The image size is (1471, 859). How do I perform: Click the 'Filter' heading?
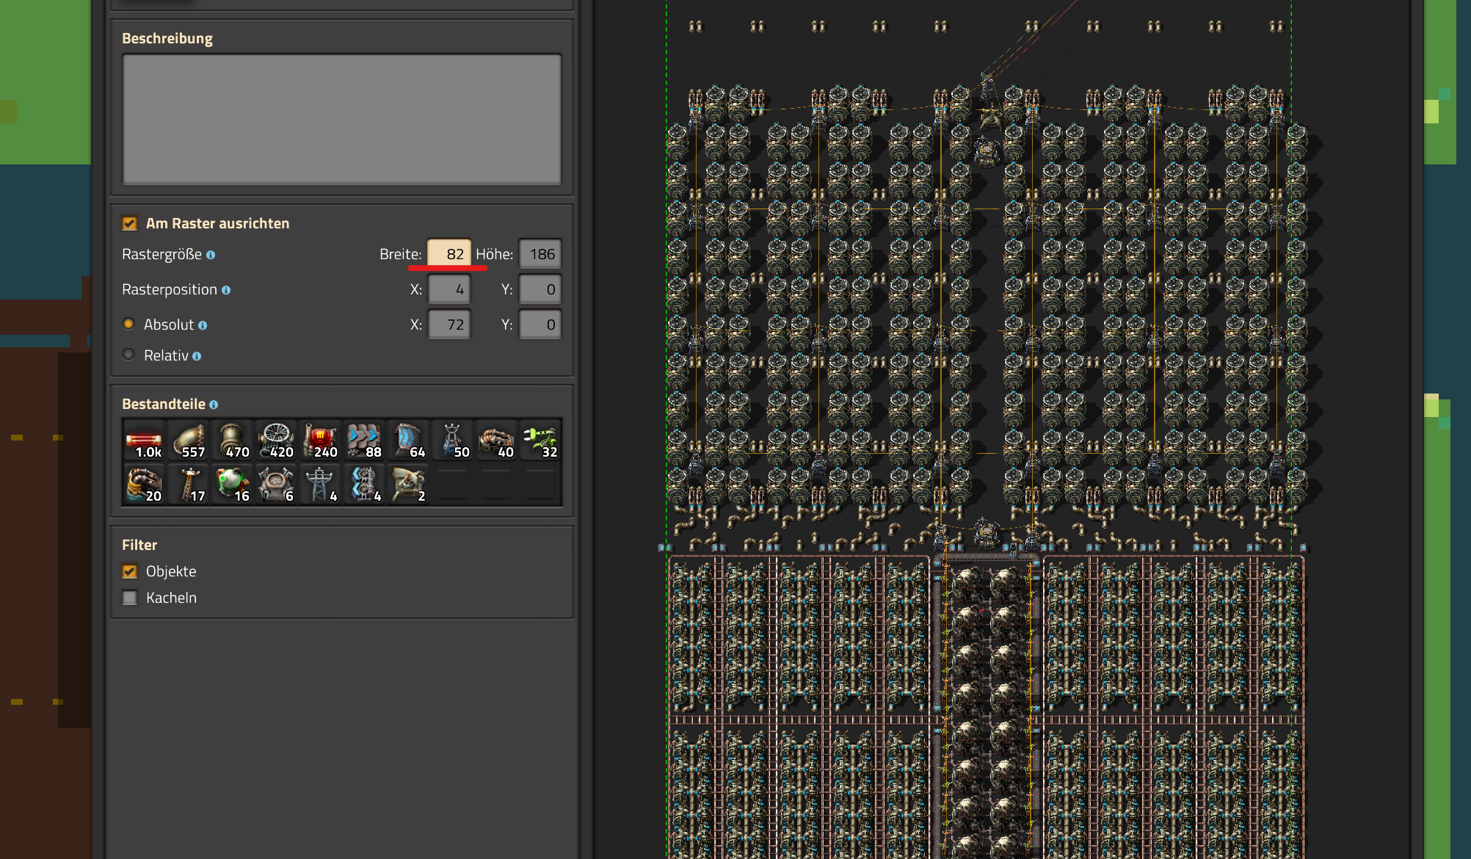pos(139,545)
